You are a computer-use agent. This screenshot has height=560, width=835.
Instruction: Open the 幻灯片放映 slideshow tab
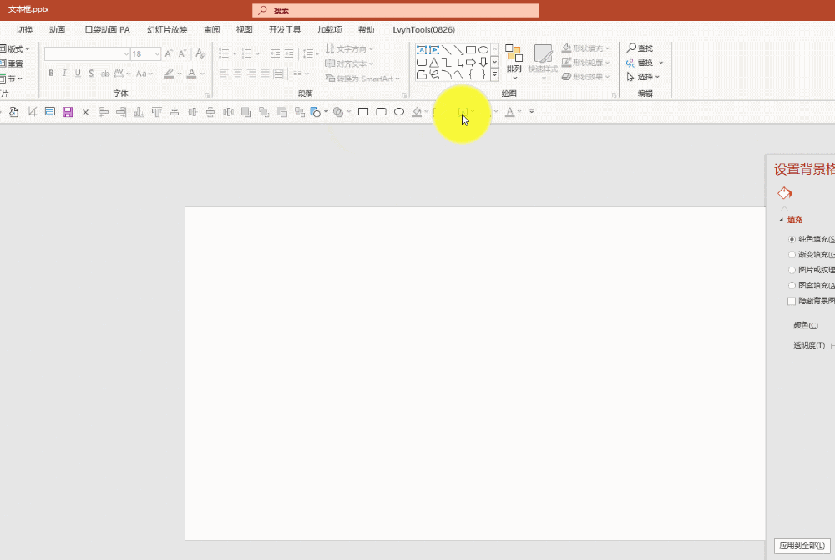(167, 30)
